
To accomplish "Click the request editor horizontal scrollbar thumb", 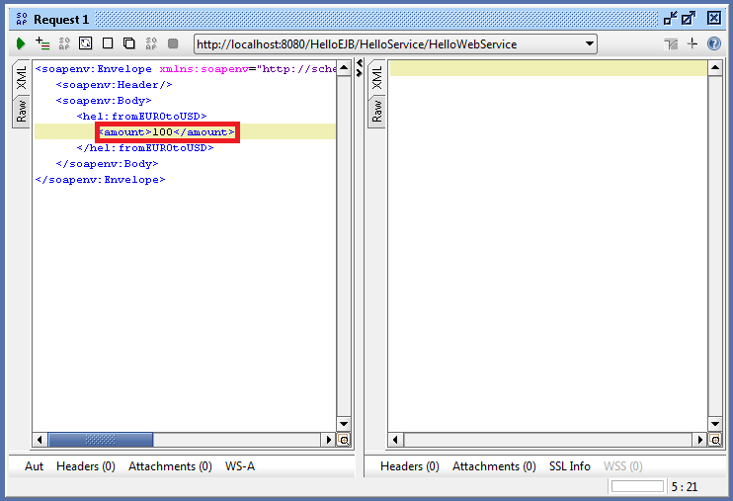I will coord(101,440).
